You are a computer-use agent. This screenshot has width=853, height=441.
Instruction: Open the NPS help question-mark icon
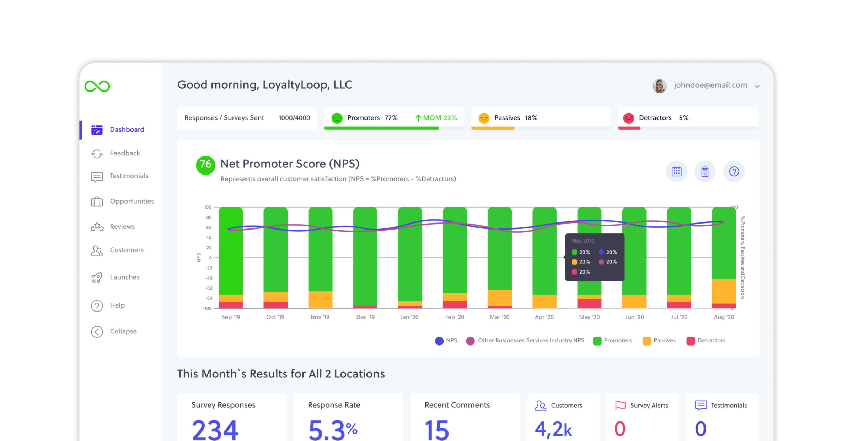734,172
